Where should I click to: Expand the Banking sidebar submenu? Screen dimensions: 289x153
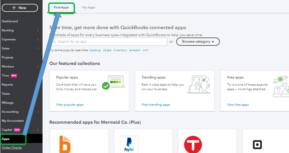pyautogui.click(x=38, y=30)
